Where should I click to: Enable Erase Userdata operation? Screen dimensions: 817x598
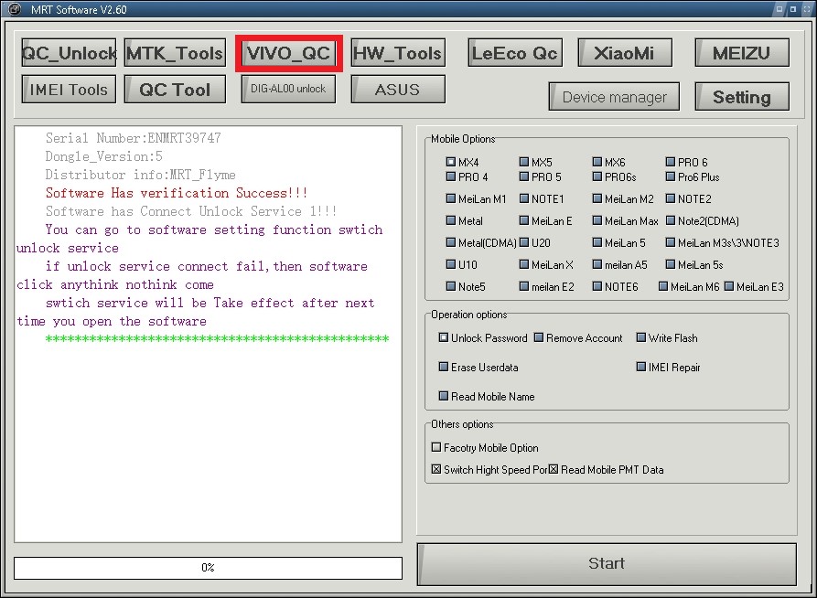click(444, 367)
